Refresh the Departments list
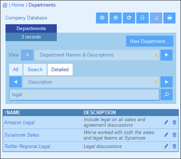This screenshot has width=181, height=159. (129, 18)
